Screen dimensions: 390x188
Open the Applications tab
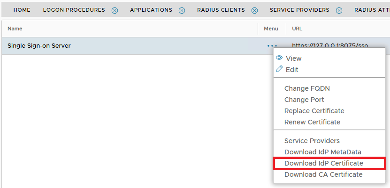[151, 10]
